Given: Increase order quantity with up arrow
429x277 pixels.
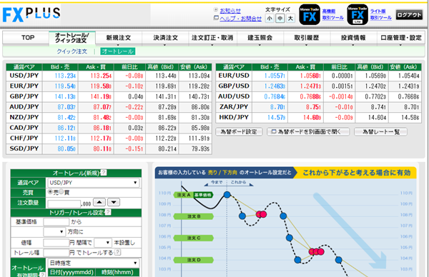Looking at the screenshot, I should [x=99, y=203].
